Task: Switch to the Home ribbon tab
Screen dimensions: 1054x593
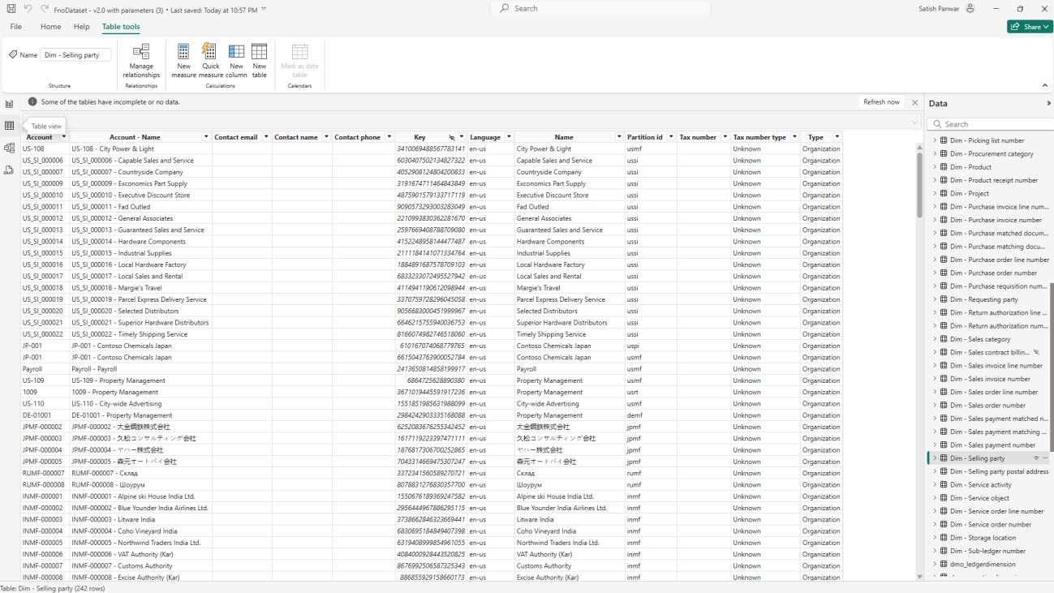Action: coord(51,27)
